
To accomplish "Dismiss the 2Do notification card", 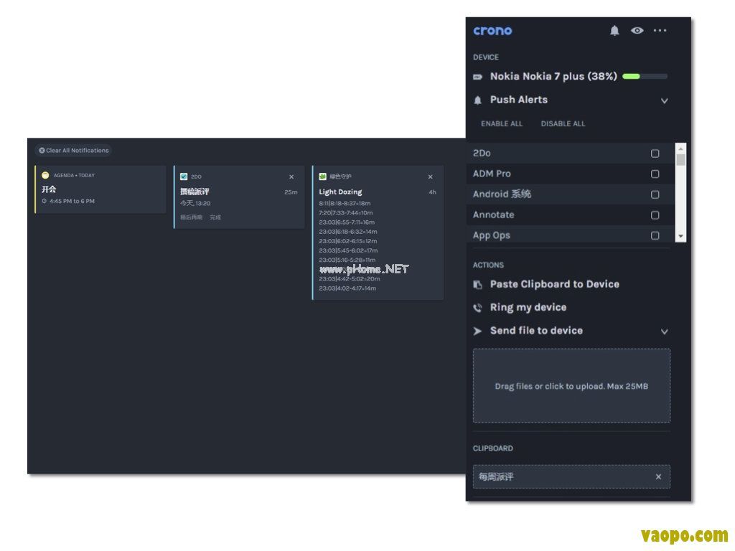I will click(291, 177).
